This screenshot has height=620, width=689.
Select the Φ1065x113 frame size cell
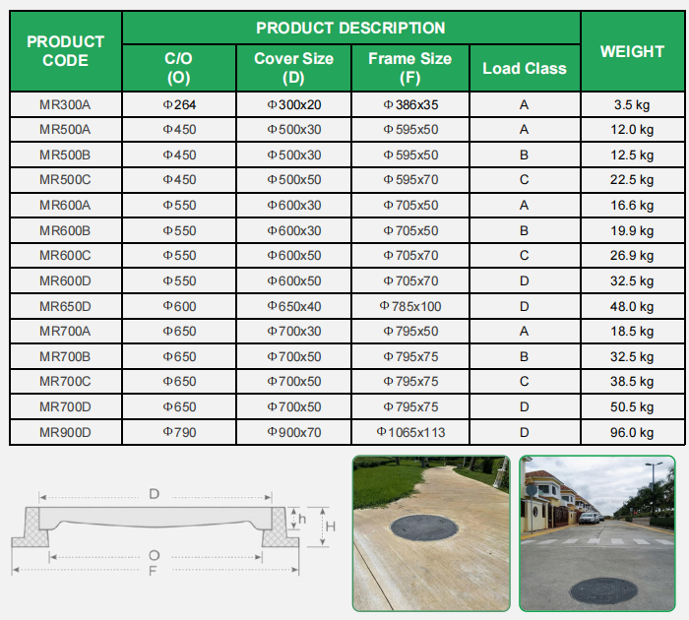pyautogui.click(x=409, y=432)
